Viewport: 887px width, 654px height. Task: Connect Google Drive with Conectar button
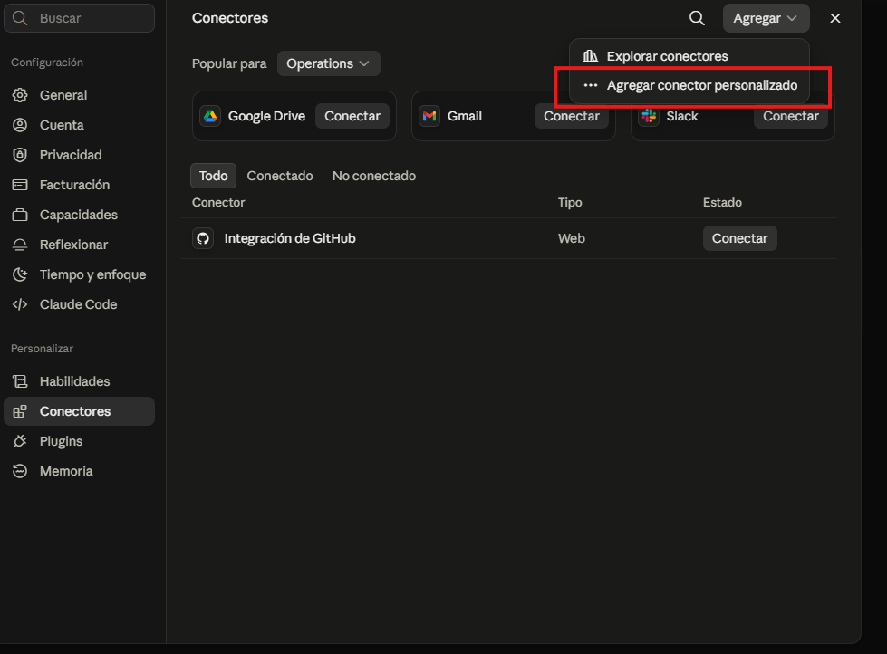tap(352, 116)
